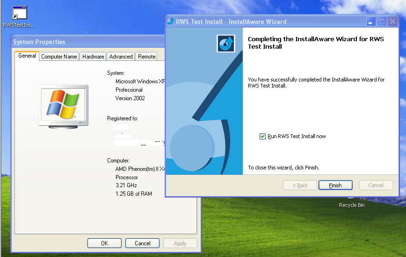
Task: Open the Advanced tab
Action: [121, 57]
